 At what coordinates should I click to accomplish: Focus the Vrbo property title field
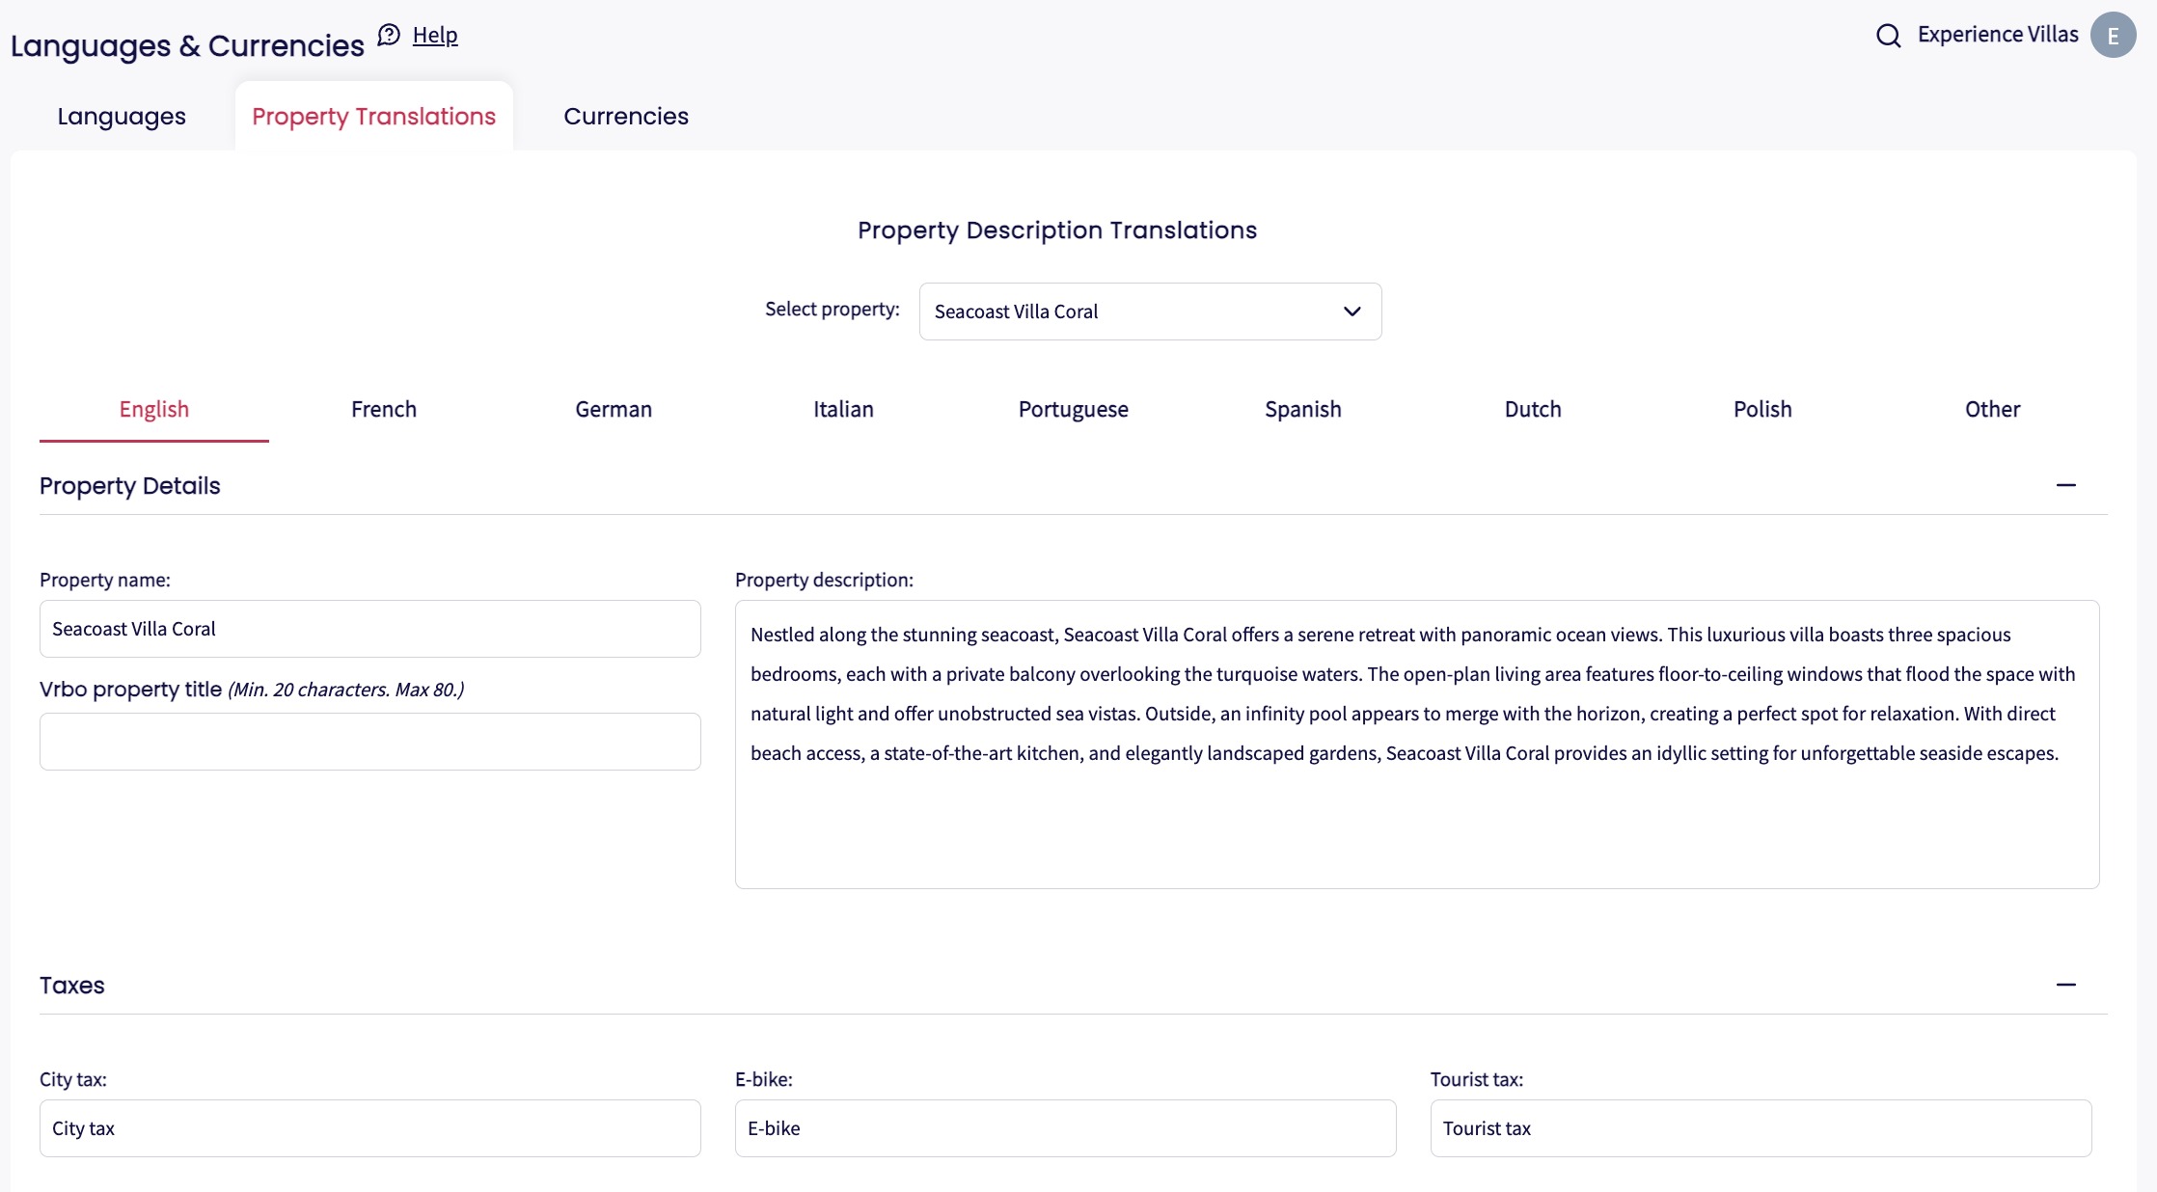[x=370, y=742]
